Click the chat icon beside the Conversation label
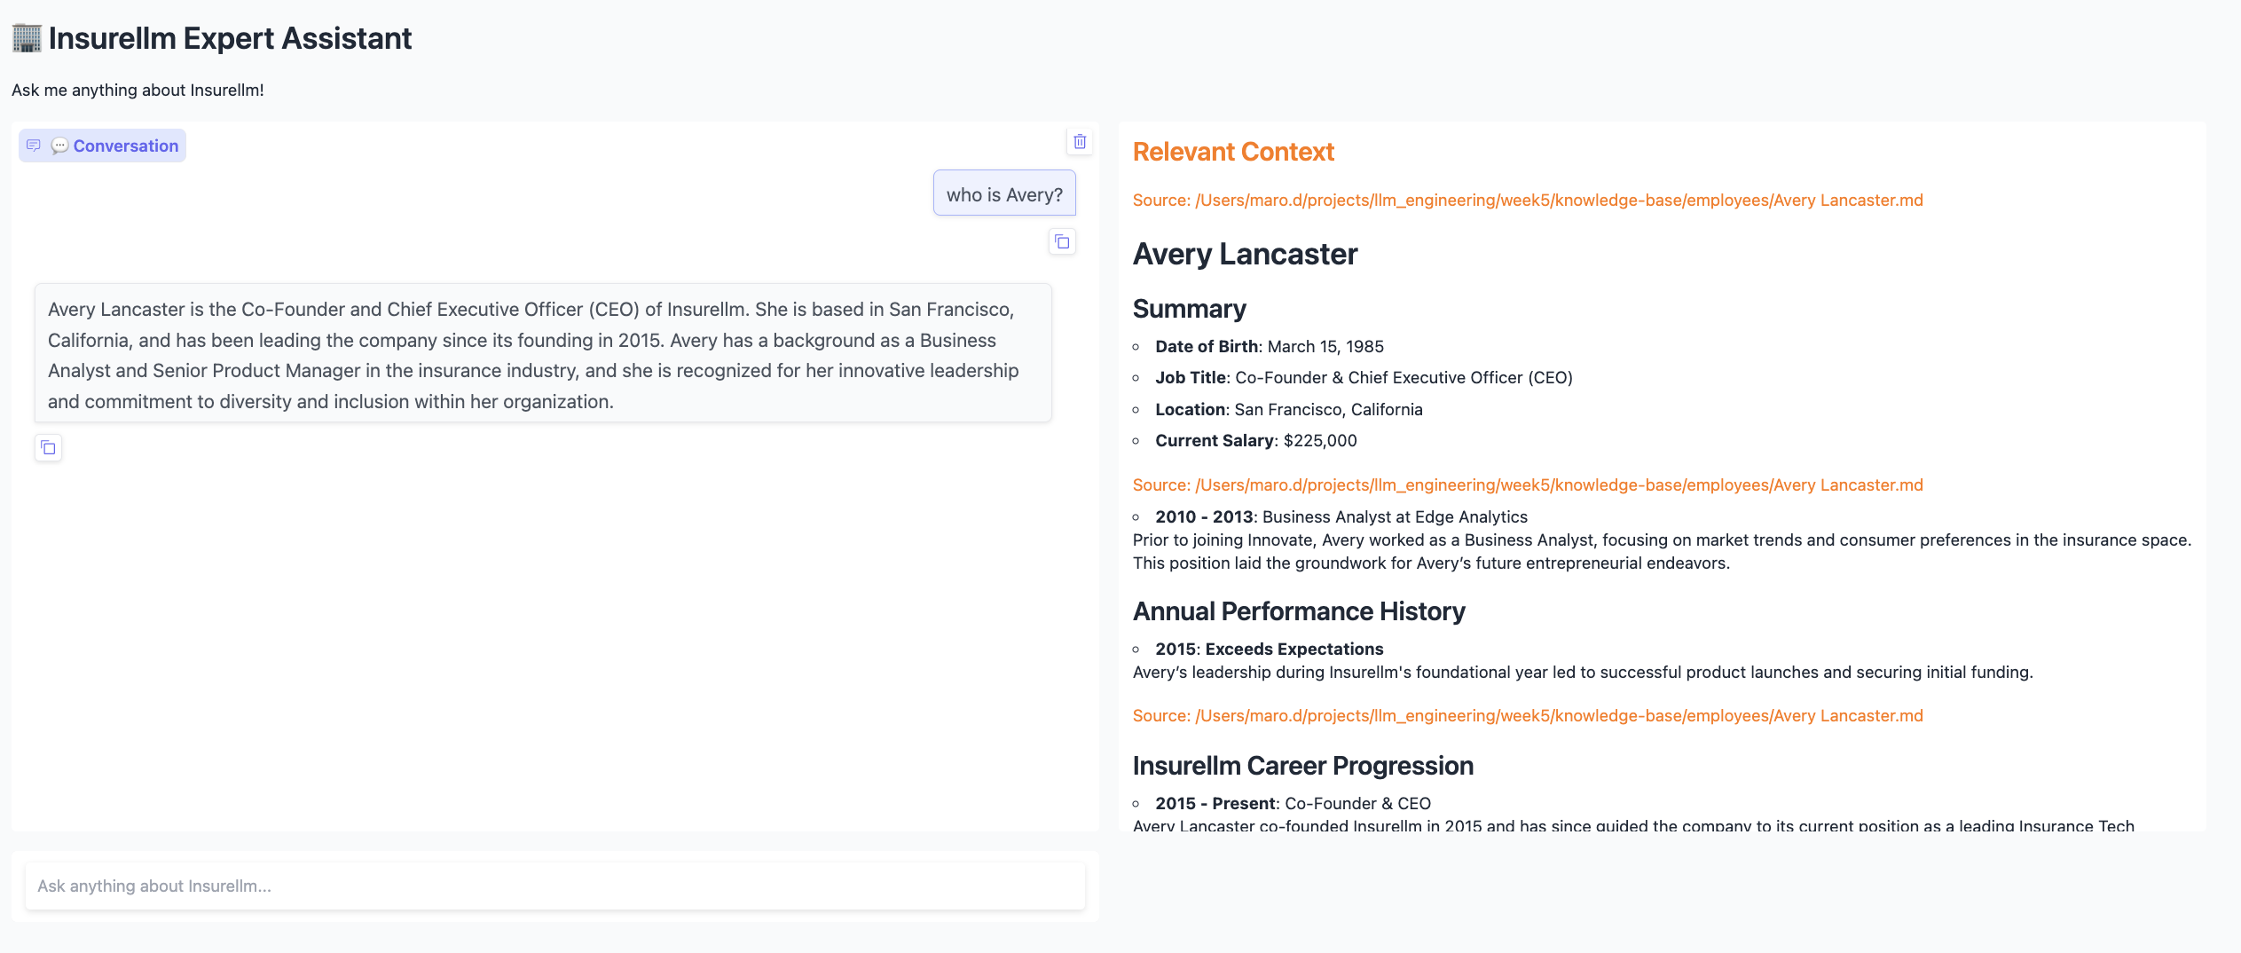Screen dimensions: 2241x953 34,146
